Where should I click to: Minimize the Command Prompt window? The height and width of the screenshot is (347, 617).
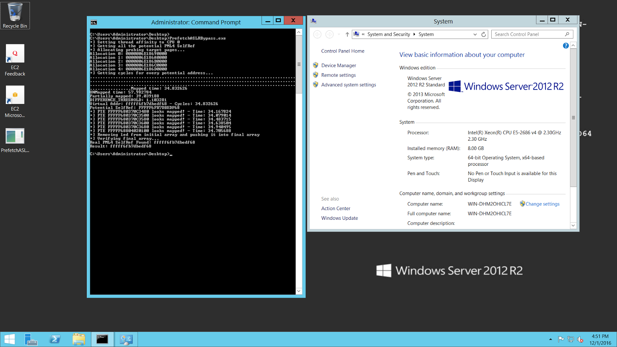pyautogui.click(x=268, y=21)
